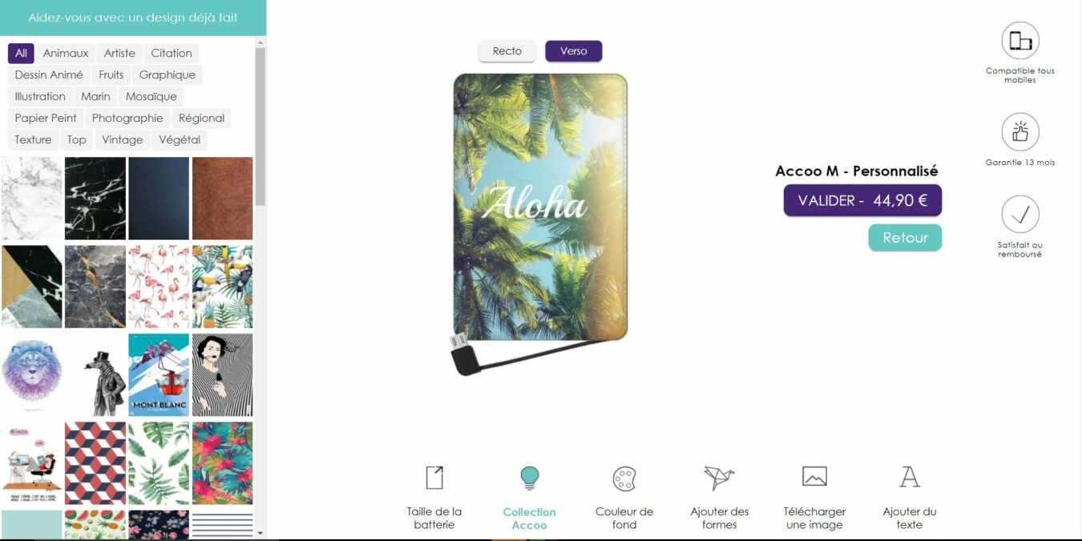The width and height of the screenshot is (1082, 541).
Task: Open the Taille de la batterie icon
Action: tap(434, 478)
